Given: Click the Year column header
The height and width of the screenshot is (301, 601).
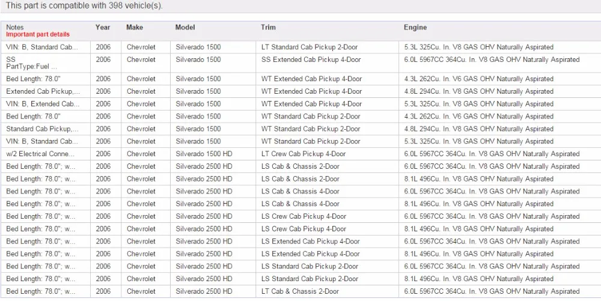Looking at the screenshot, I should (x=103, y=28).
